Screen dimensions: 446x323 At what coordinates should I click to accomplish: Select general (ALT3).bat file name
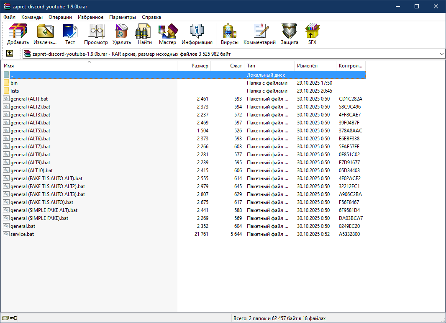(x=31, y=115)
